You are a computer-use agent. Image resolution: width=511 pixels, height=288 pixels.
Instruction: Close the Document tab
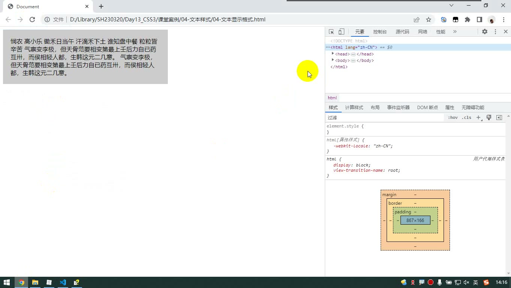(87, 6)
